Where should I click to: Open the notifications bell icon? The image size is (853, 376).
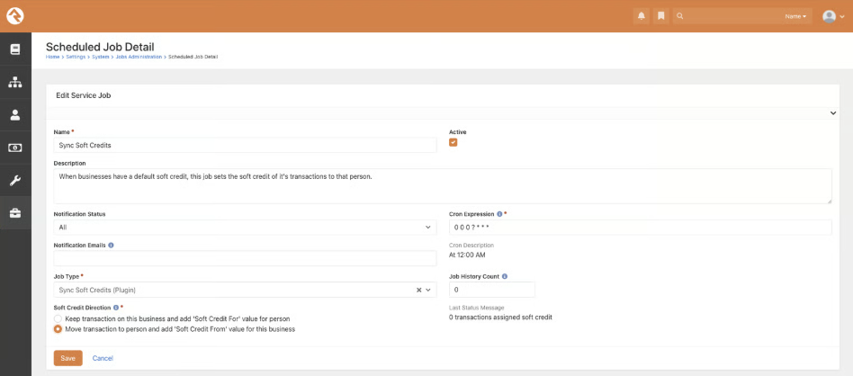[x=642, y=16]
